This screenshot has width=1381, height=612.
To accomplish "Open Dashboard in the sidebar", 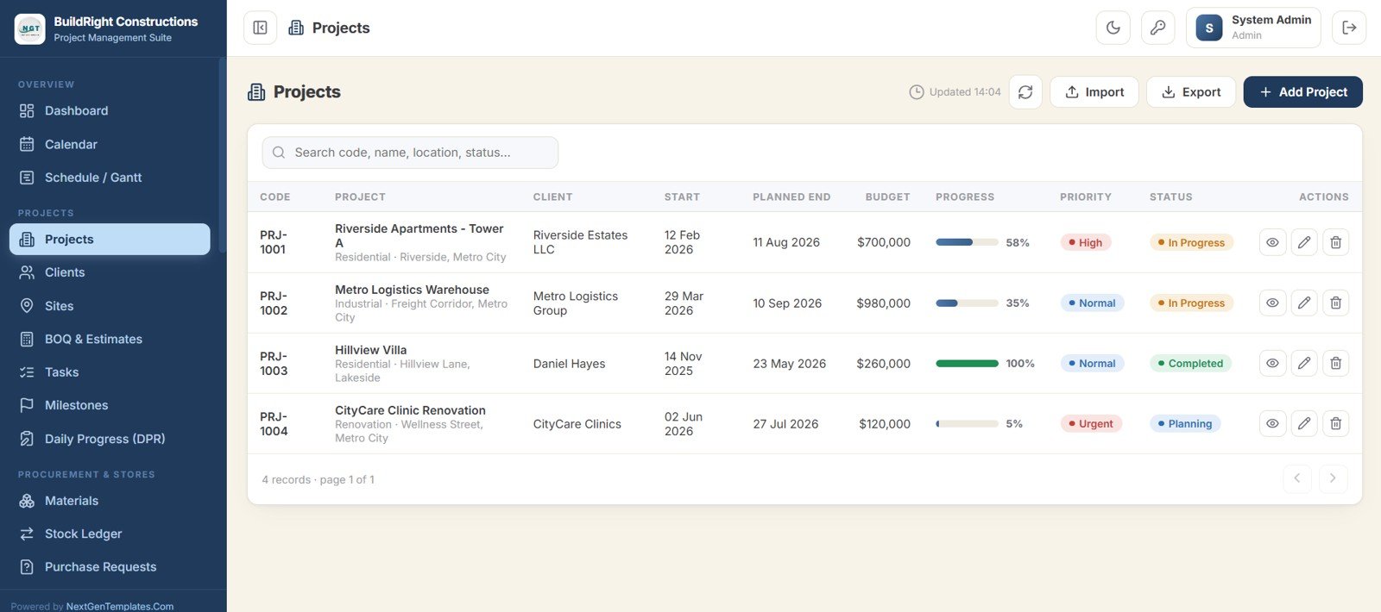I will 110,111.
